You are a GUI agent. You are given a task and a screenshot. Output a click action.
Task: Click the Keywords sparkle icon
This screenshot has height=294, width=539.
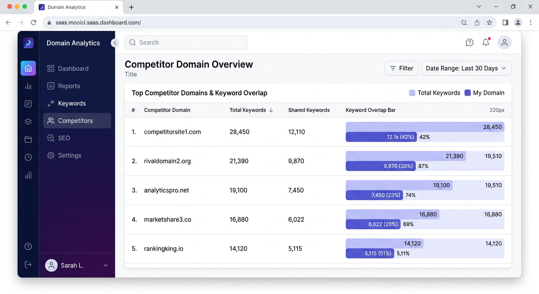tap(51, 103)
